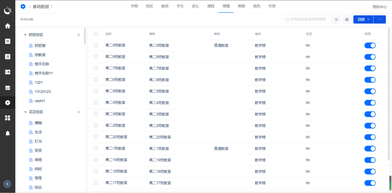This screenshot has width=392, height=193.
Task: Check the box for 高二9班教室
Action: point(96,45)
